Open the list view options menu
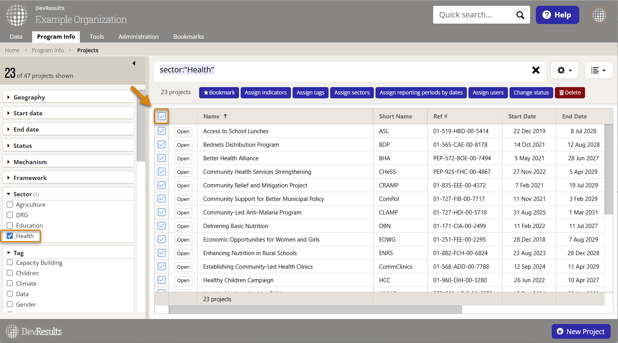This screenshot has width=618, height=343. click(598, 70)
